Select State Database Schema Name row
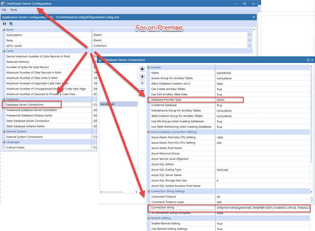 49,126
